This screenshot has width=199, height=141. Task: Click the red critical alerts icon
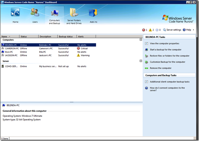[x=144, y=30]
